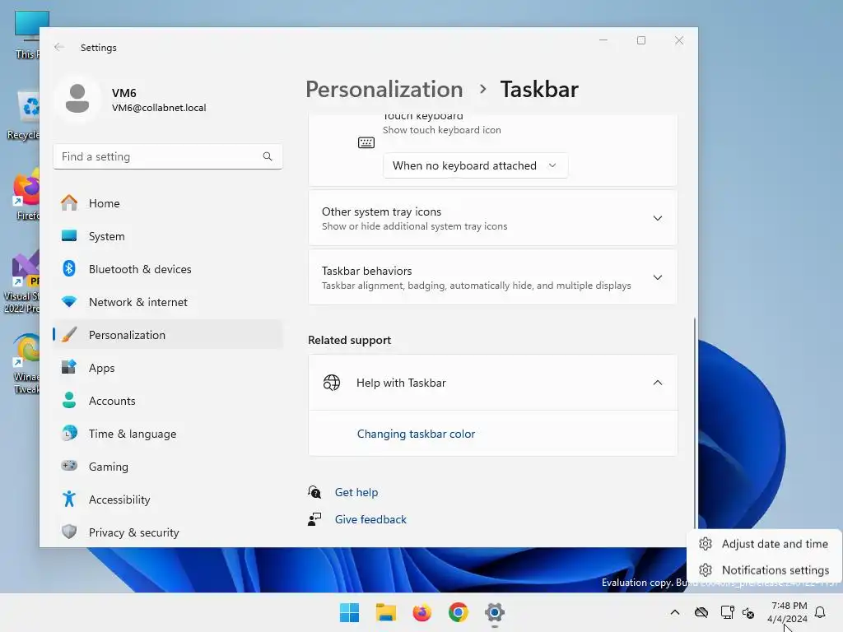Click the back arrow in Settings
Image resolution: width=843 pixels, height=632 pixels.
click(x=59, y=47)
